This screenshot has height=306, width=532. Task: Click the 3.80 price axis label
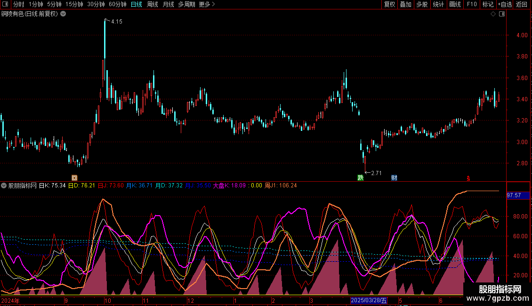522,56
